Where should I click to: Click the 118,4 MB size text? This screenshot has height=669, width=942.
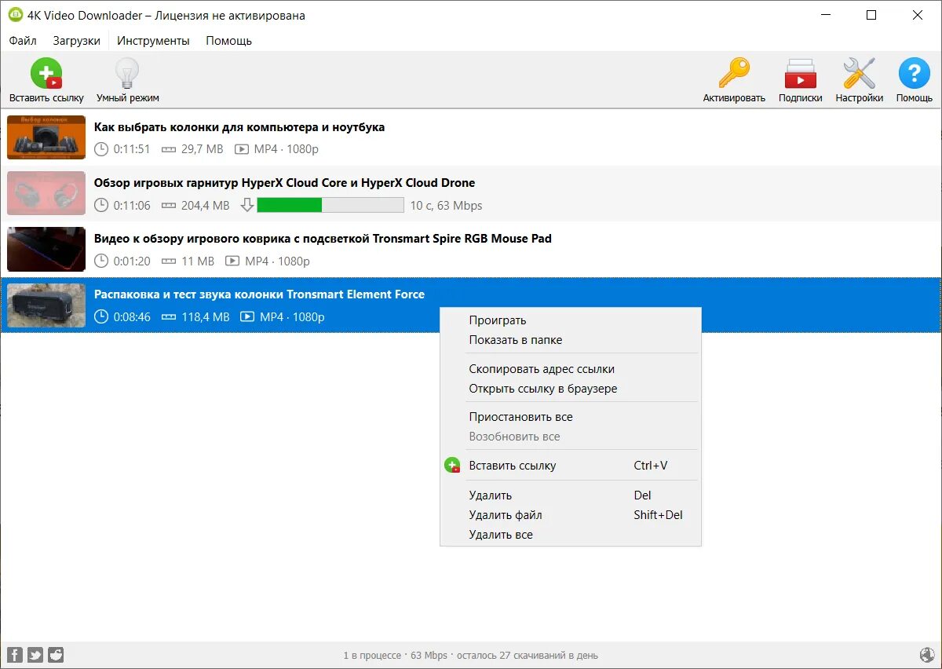(206, 317)
